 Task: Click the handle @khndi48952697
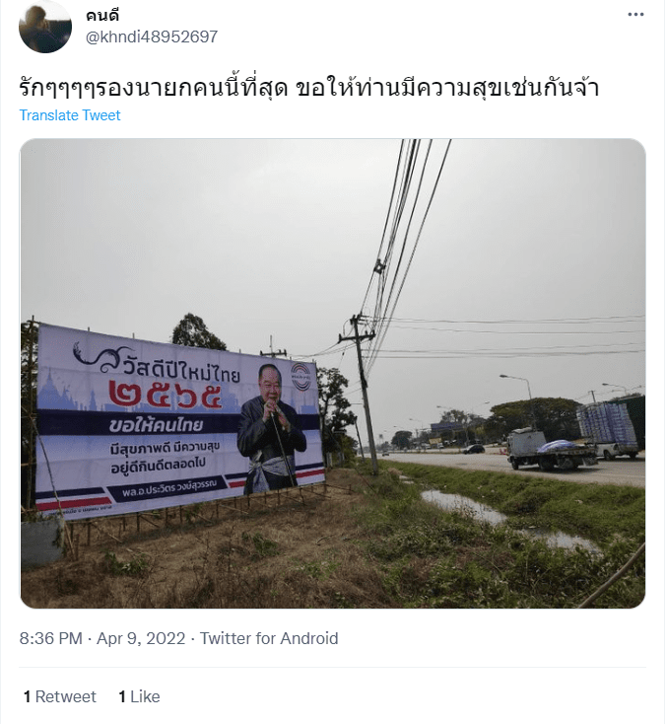click(152, 36)
